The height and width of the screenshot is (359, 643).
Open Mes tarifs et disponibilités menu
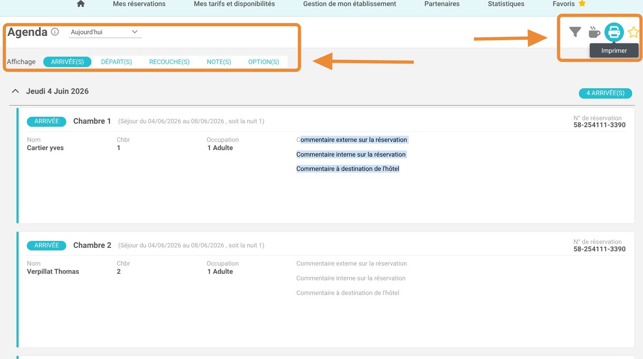tap(234, 4)
